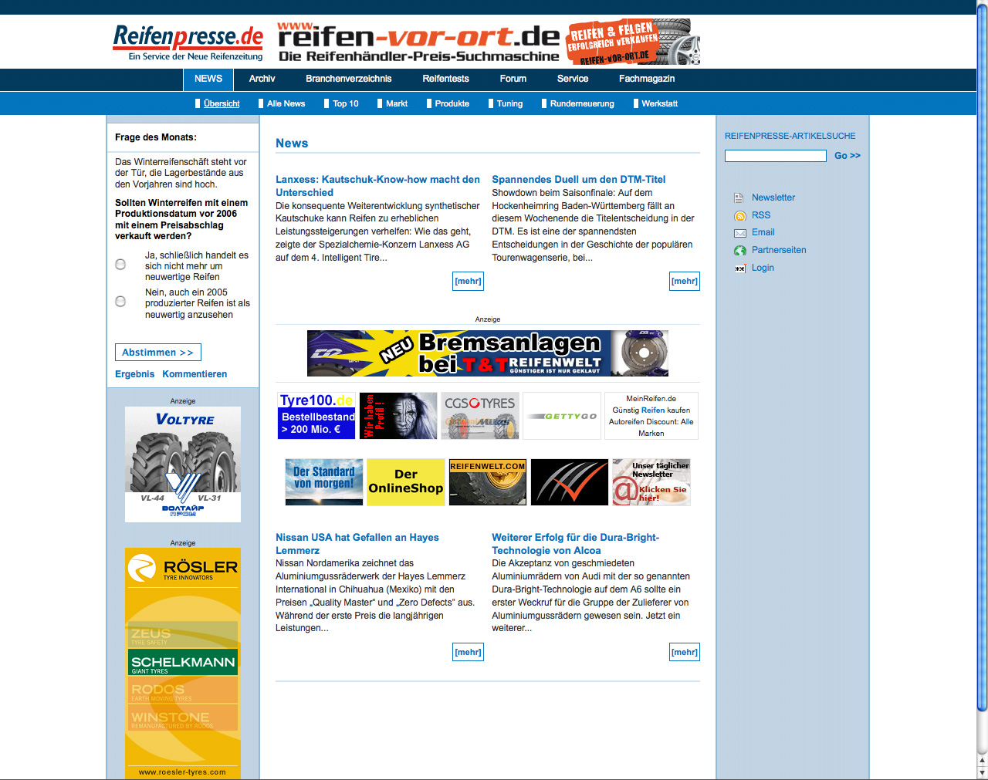Screen dimensions: 988x780
Task: Select the Werkstatt submenu item
Action: pyautogui.click(x=659, y=104)
